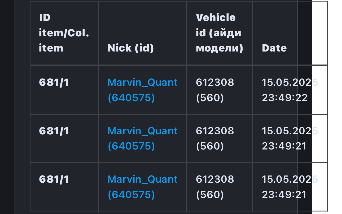Select the "Nick (id)" column header
342x214 pixels.
(131, 48)
